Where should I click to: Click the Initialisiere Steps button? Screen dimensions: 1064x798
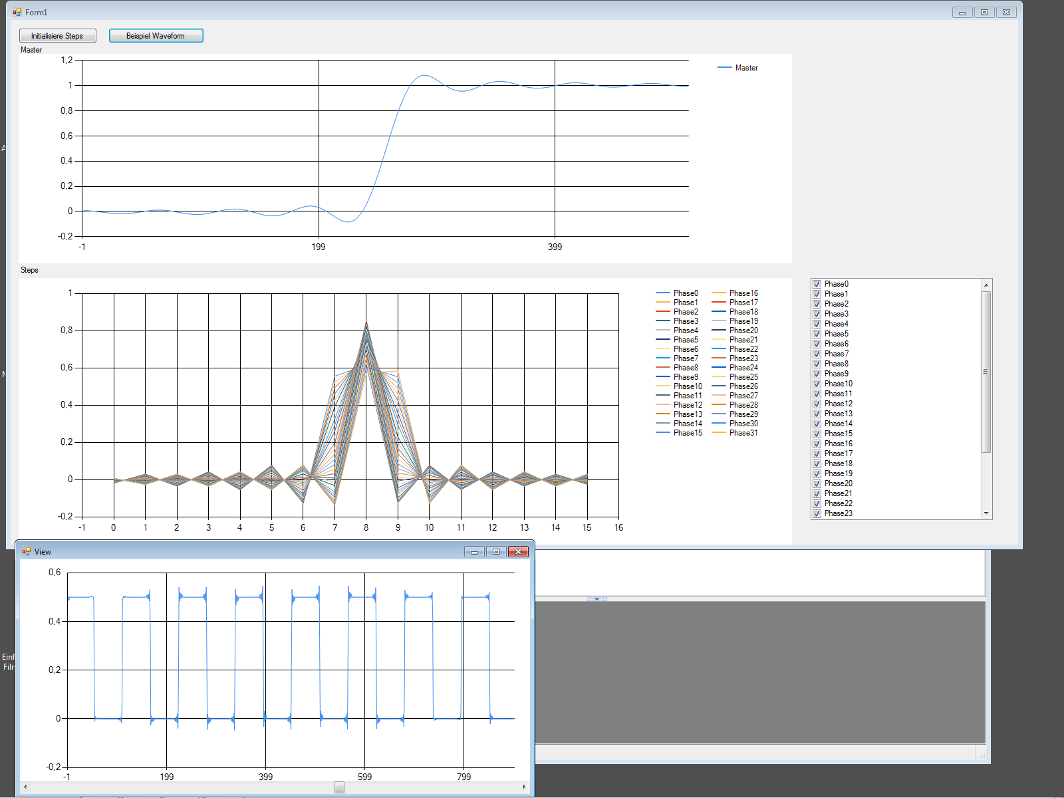coord(57,36)
